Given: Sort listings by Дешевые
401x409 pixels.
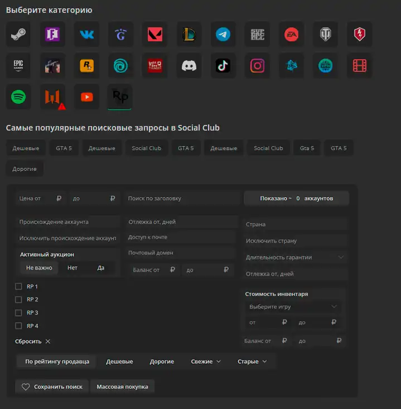Looking at the screenshot, I should (x=119, y=362).
